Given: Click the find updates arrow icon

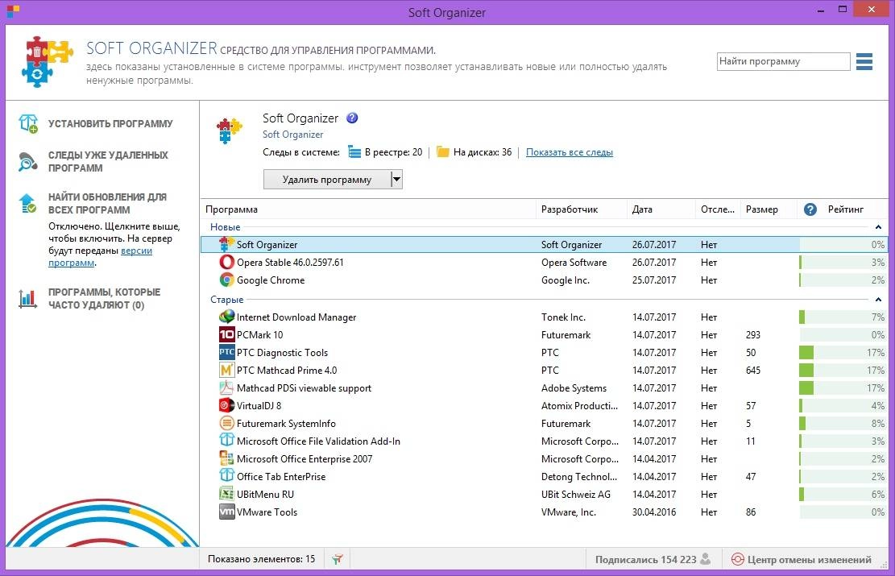Looking at the screenshot, I should 28,203.
